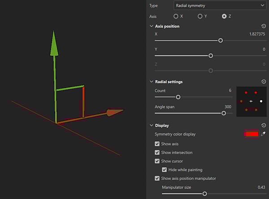
Task: Pick symmetry color with the eyedropper
Action: click(263, 134)
